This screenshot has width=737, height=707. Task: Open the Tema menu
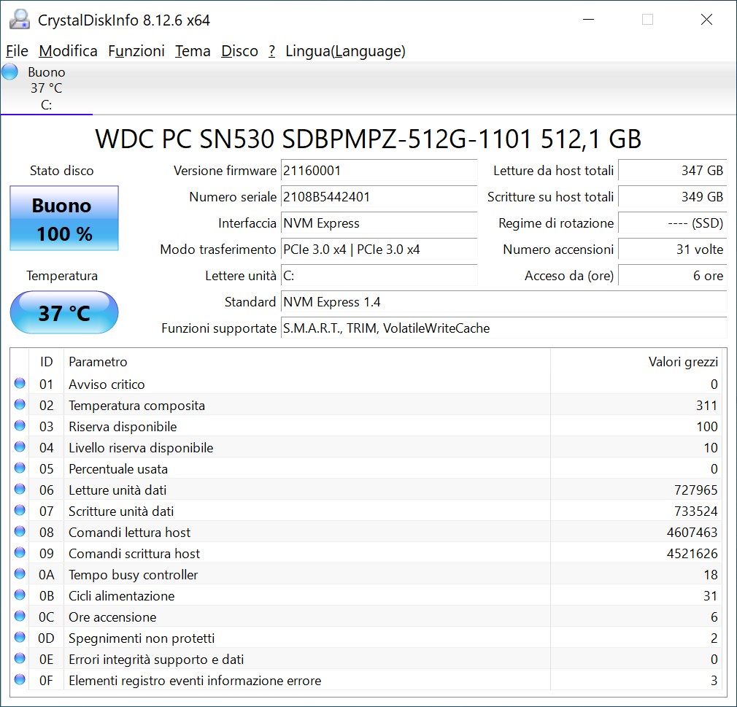(193, 51)
